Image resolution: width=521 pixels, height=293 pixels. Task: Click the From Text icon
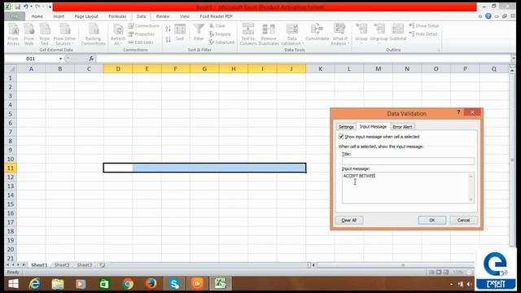click(45, 34)
